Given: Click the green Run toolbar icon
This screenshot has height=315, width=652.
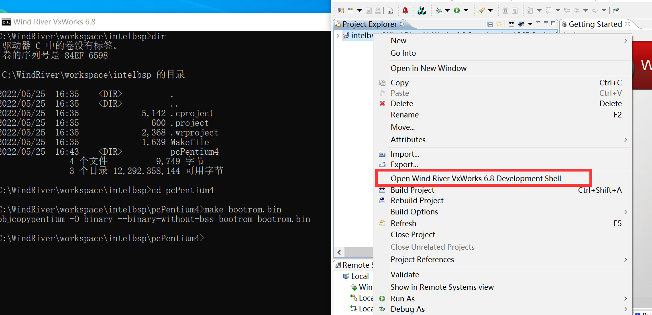Looking at the screenshot, I should click(457, 10).
